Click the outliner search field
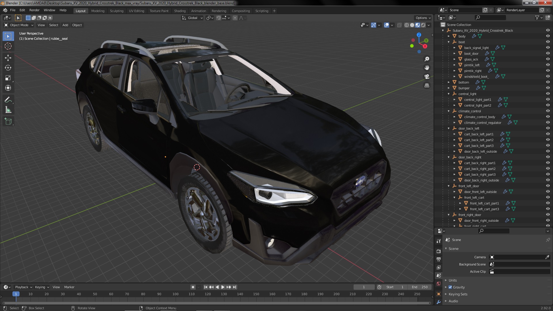Image resolution: width=553 pixels, height=311 pixels. point(490,18)
